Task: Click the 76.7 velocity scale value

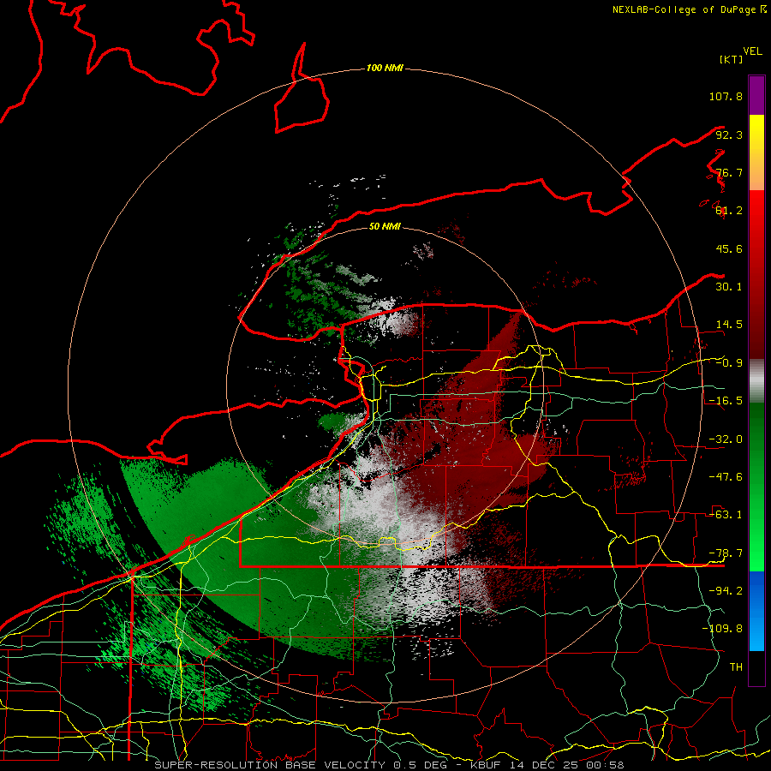Action: click(729, 172)
